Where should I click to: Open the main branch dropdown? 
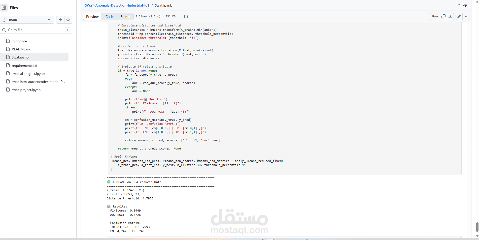27,20
